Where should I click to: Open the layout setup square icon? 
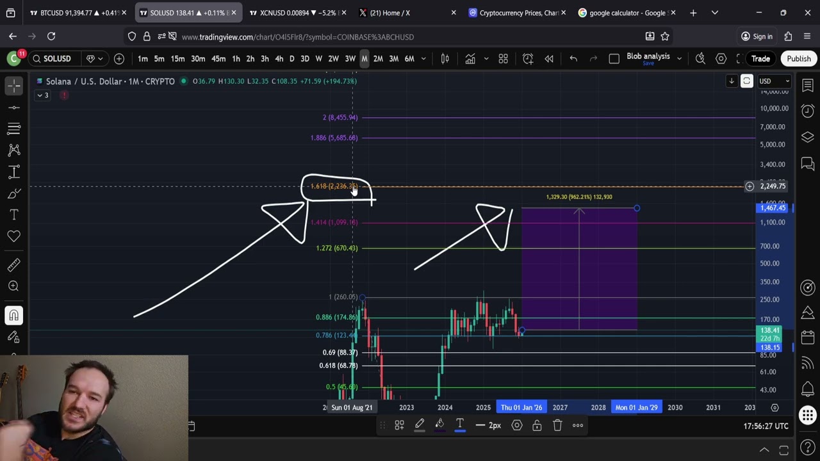pos(614,59)
